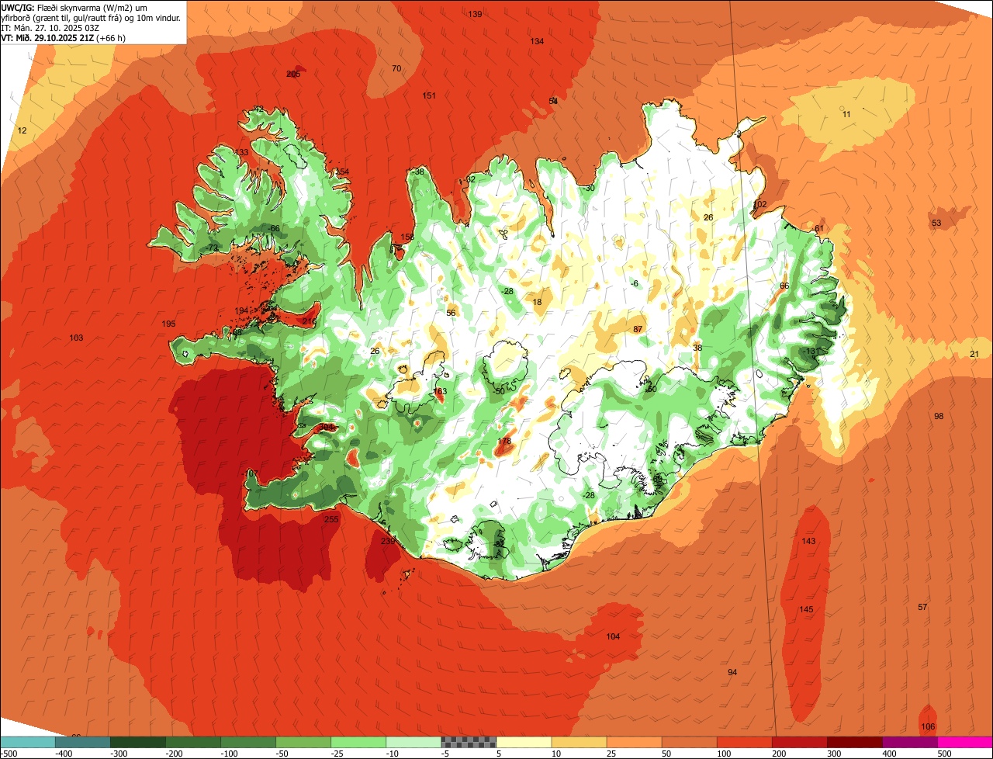Click the map value '-50'
993x759 pixels.
coord(500,391)
